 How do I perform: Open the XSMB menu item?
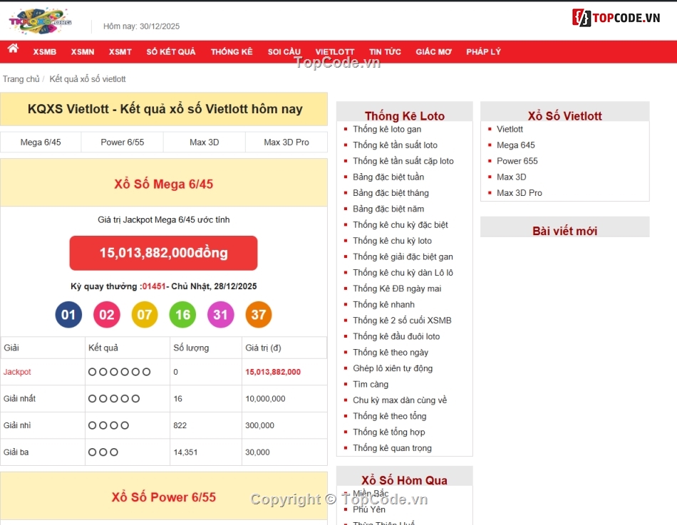pos(44,51)
